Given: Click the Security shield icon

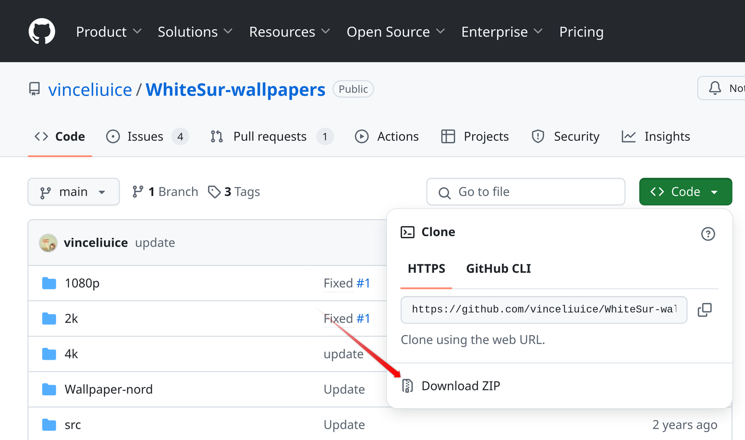Looking at the screenshot, I should [538, 137].
